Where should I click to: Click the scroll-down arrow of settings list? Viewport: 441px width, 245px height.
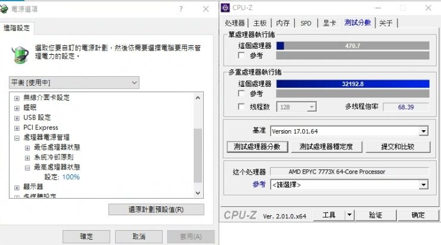click(x=198, y=193)
